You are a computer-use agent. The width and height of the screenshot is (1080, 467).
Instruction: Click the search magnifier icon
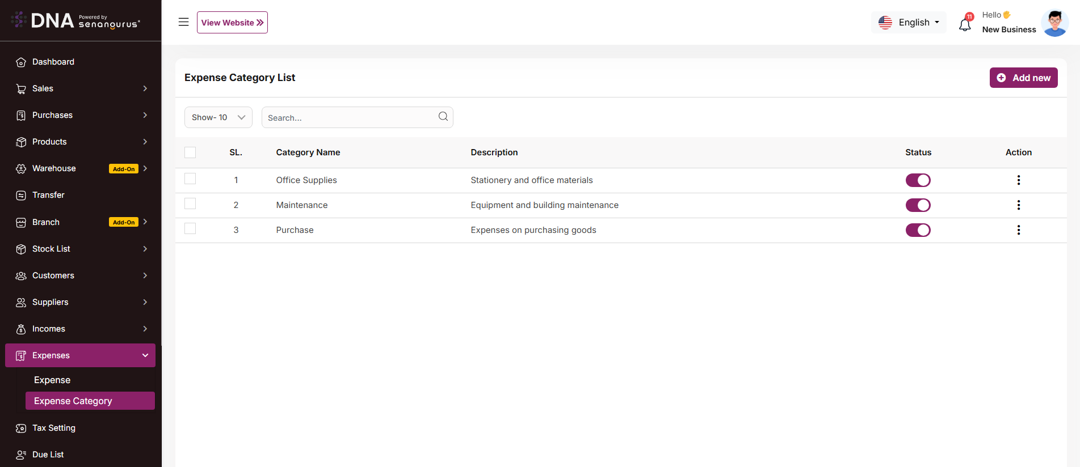(443, 117)
